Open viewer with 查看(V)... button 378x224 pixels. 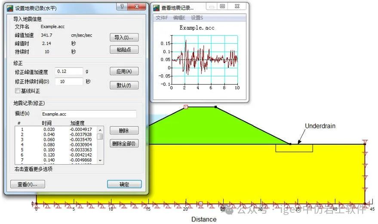pyautogui.click(x=28, y=184)
